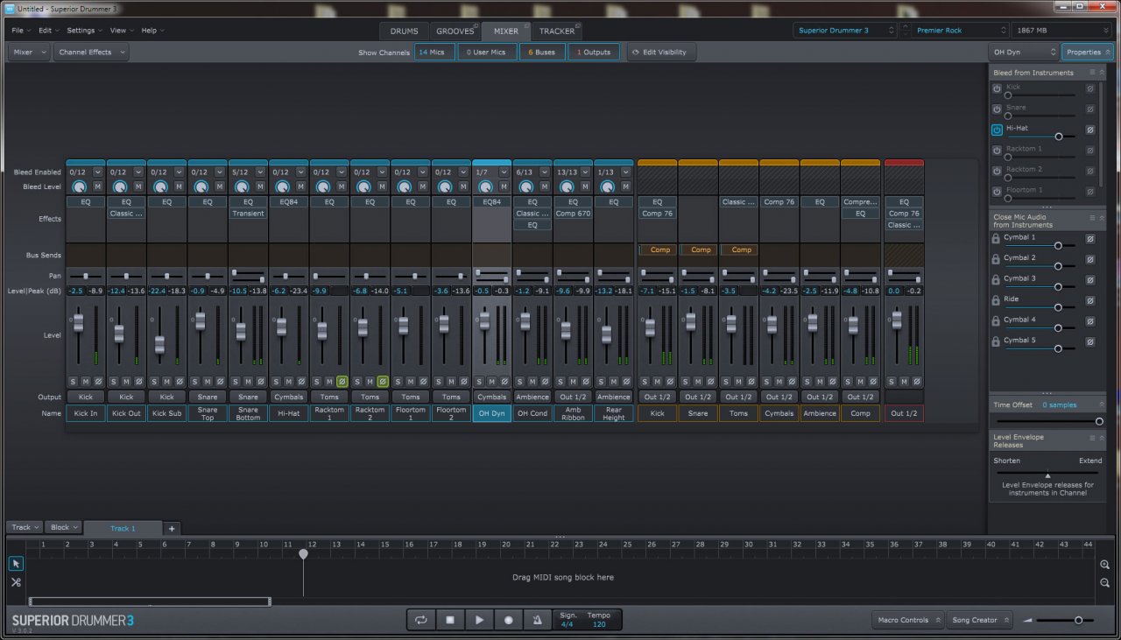Open the Mixer dropdown menu
Viewport: 1121px width, 640px height.
coord(29,53)
